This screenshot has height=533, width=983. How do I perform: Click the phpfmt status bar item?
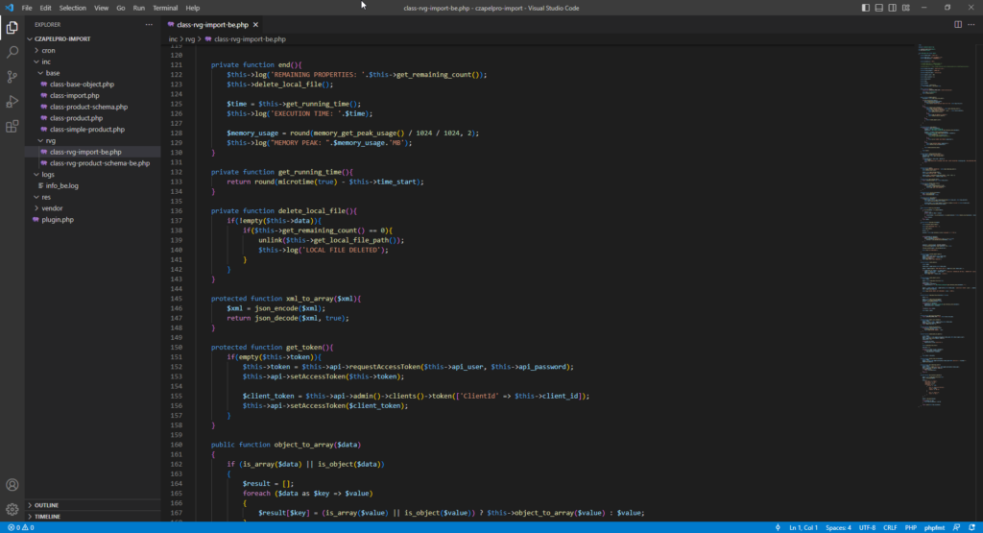pyautogui.click(x=934, y=528)
